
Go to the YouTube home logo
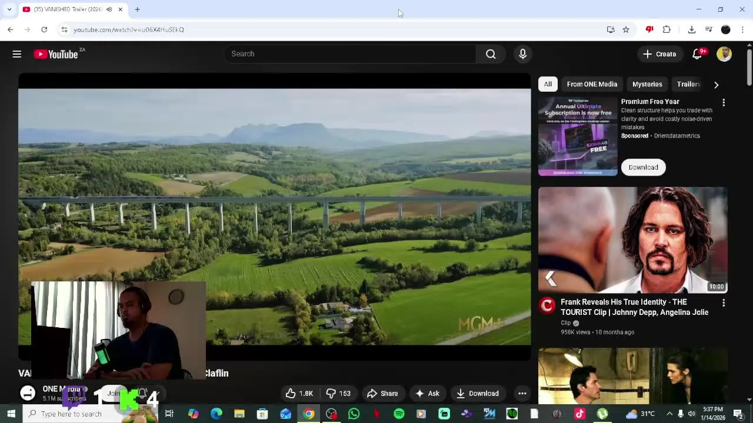point(56,54)
